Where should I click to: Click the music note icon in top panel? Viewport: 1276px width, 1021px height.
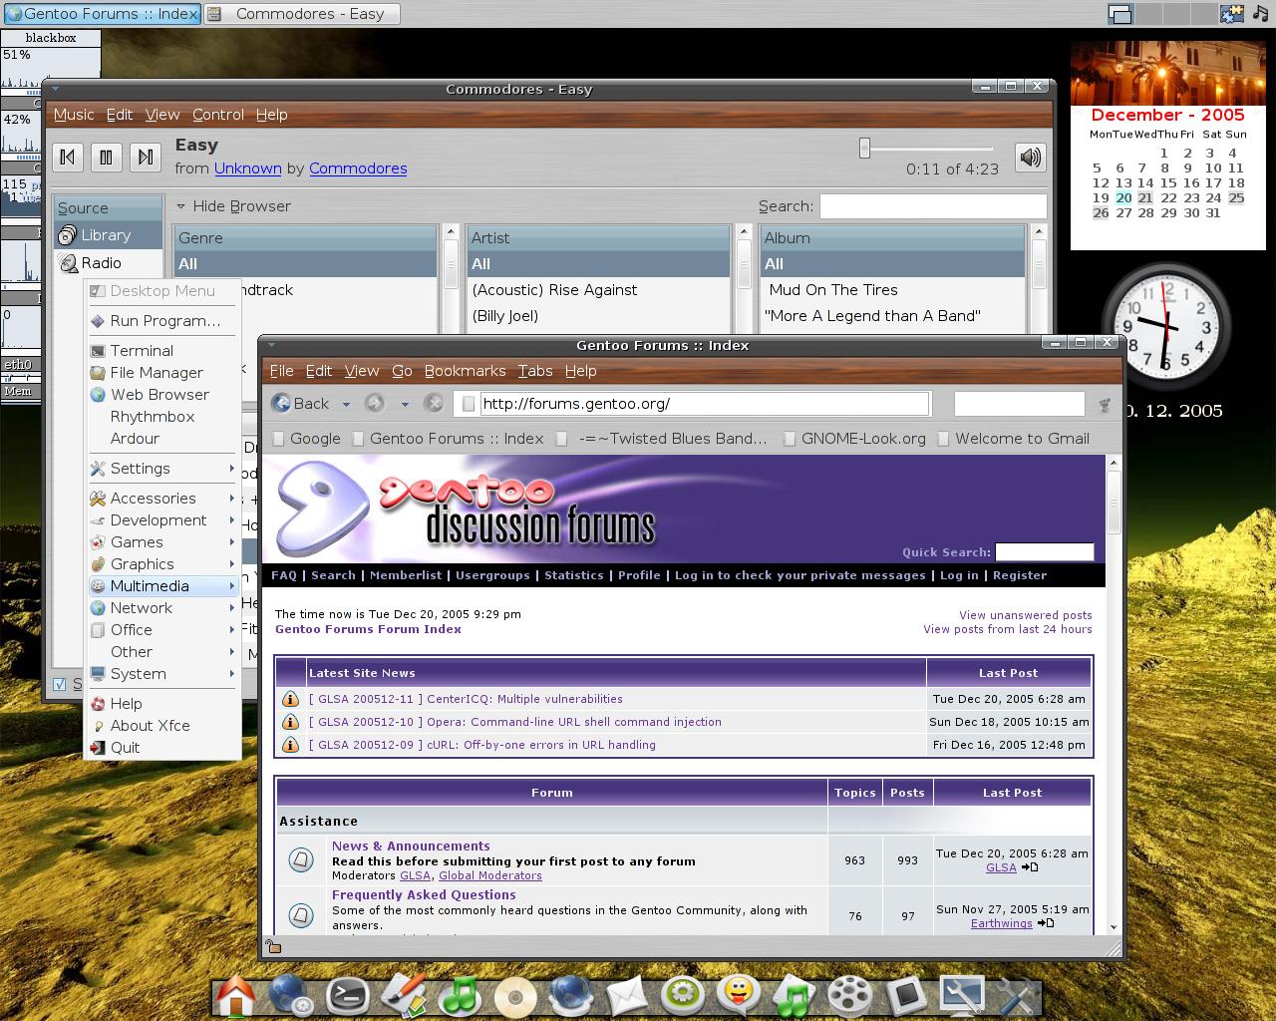[x=1261, y=13]
